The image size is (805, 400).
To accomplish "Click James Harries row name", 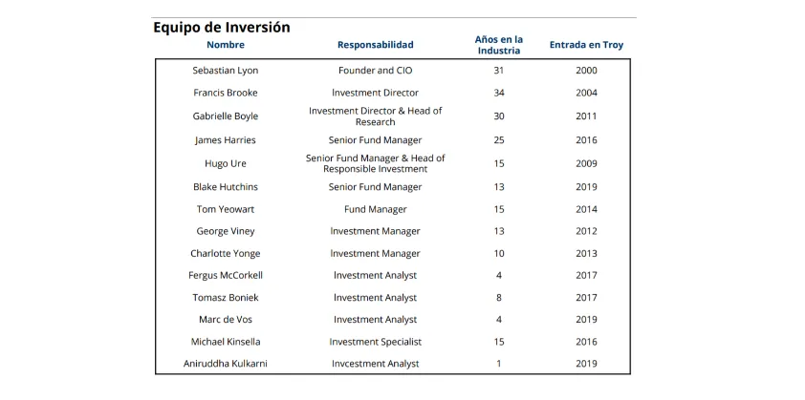I will [226, 140].
